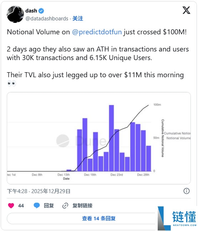Viewport: 198px width, 231px height.
Task: Click the 回复 reply label
Action: click(x=49, y=206)
